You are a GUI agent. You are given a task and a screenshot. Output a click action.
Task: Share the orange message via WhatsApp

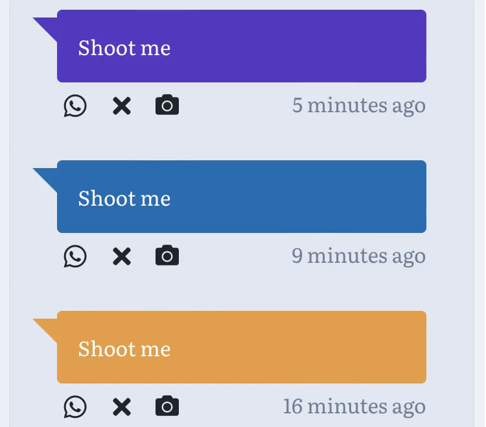tap(75, 406)
